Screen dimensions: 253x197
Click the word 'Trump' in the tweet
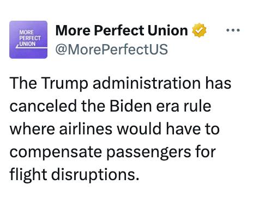coord(64,84)
